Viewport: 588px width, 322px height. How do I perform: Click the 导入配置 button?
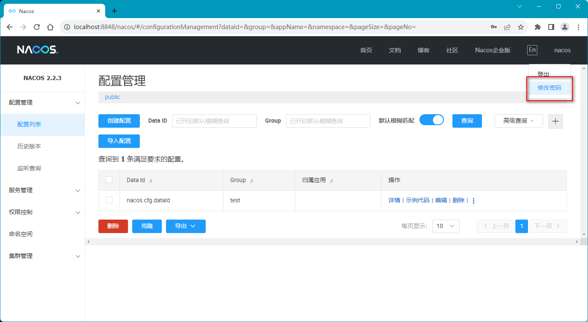pos(119,141)
